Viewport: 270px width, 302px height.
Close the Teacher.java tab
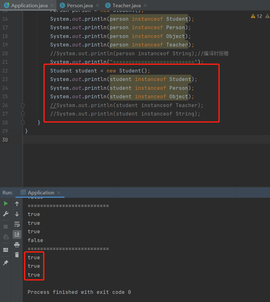(145, 5)
